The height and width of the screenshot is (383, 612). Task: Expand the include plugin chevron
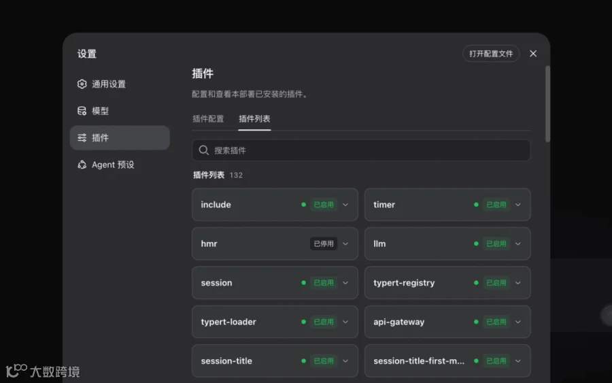tap(345, 205)
